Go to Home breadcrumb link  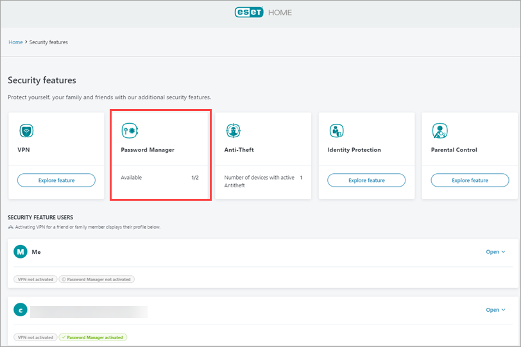tap(15, 42)
